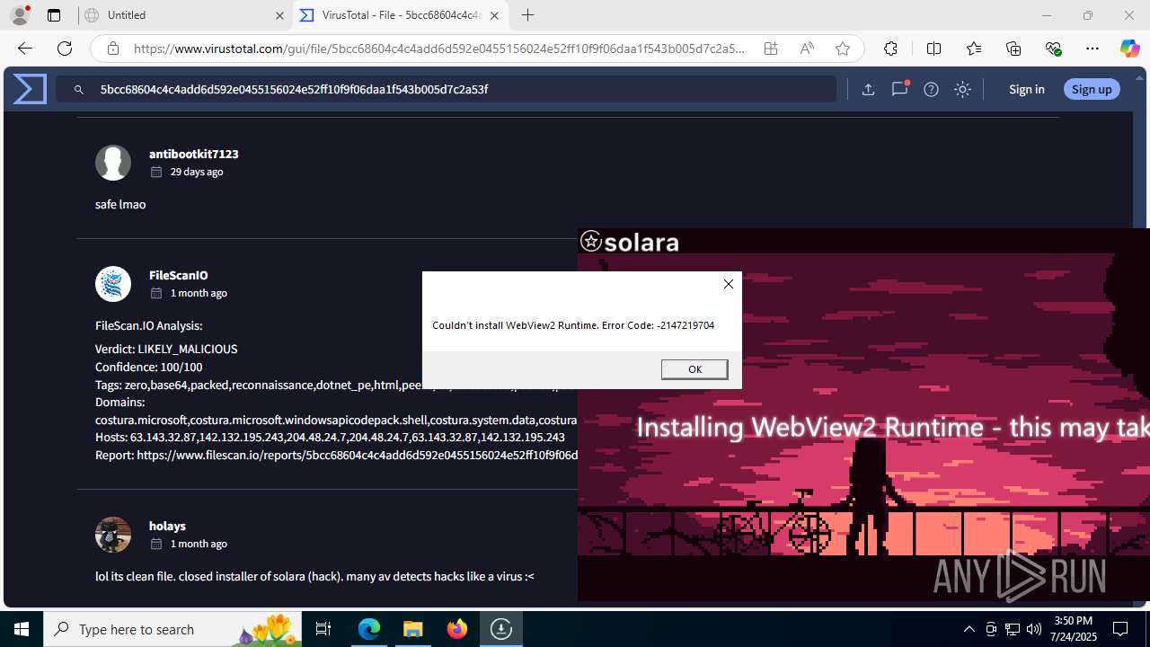Click OK in the WebView2 error dialog
1150x647 pixels.
coord(694,369)
